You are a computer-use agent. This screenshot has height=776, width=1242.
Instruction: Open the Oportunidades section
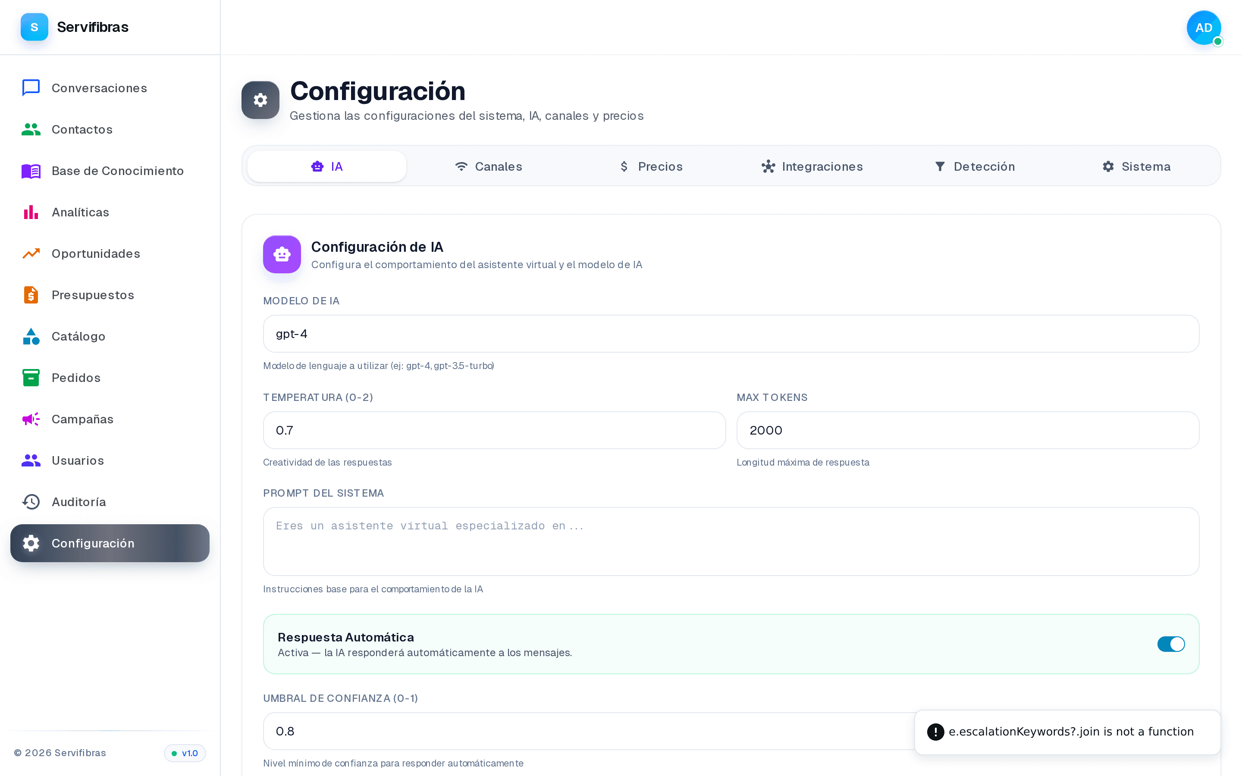110,253
